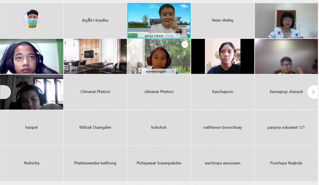
Task: Select Phattarawadee kaithong's tile
Action: [95, 163]
